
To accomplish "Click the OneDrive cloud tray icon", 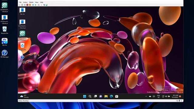I will (x=150, y=96).
